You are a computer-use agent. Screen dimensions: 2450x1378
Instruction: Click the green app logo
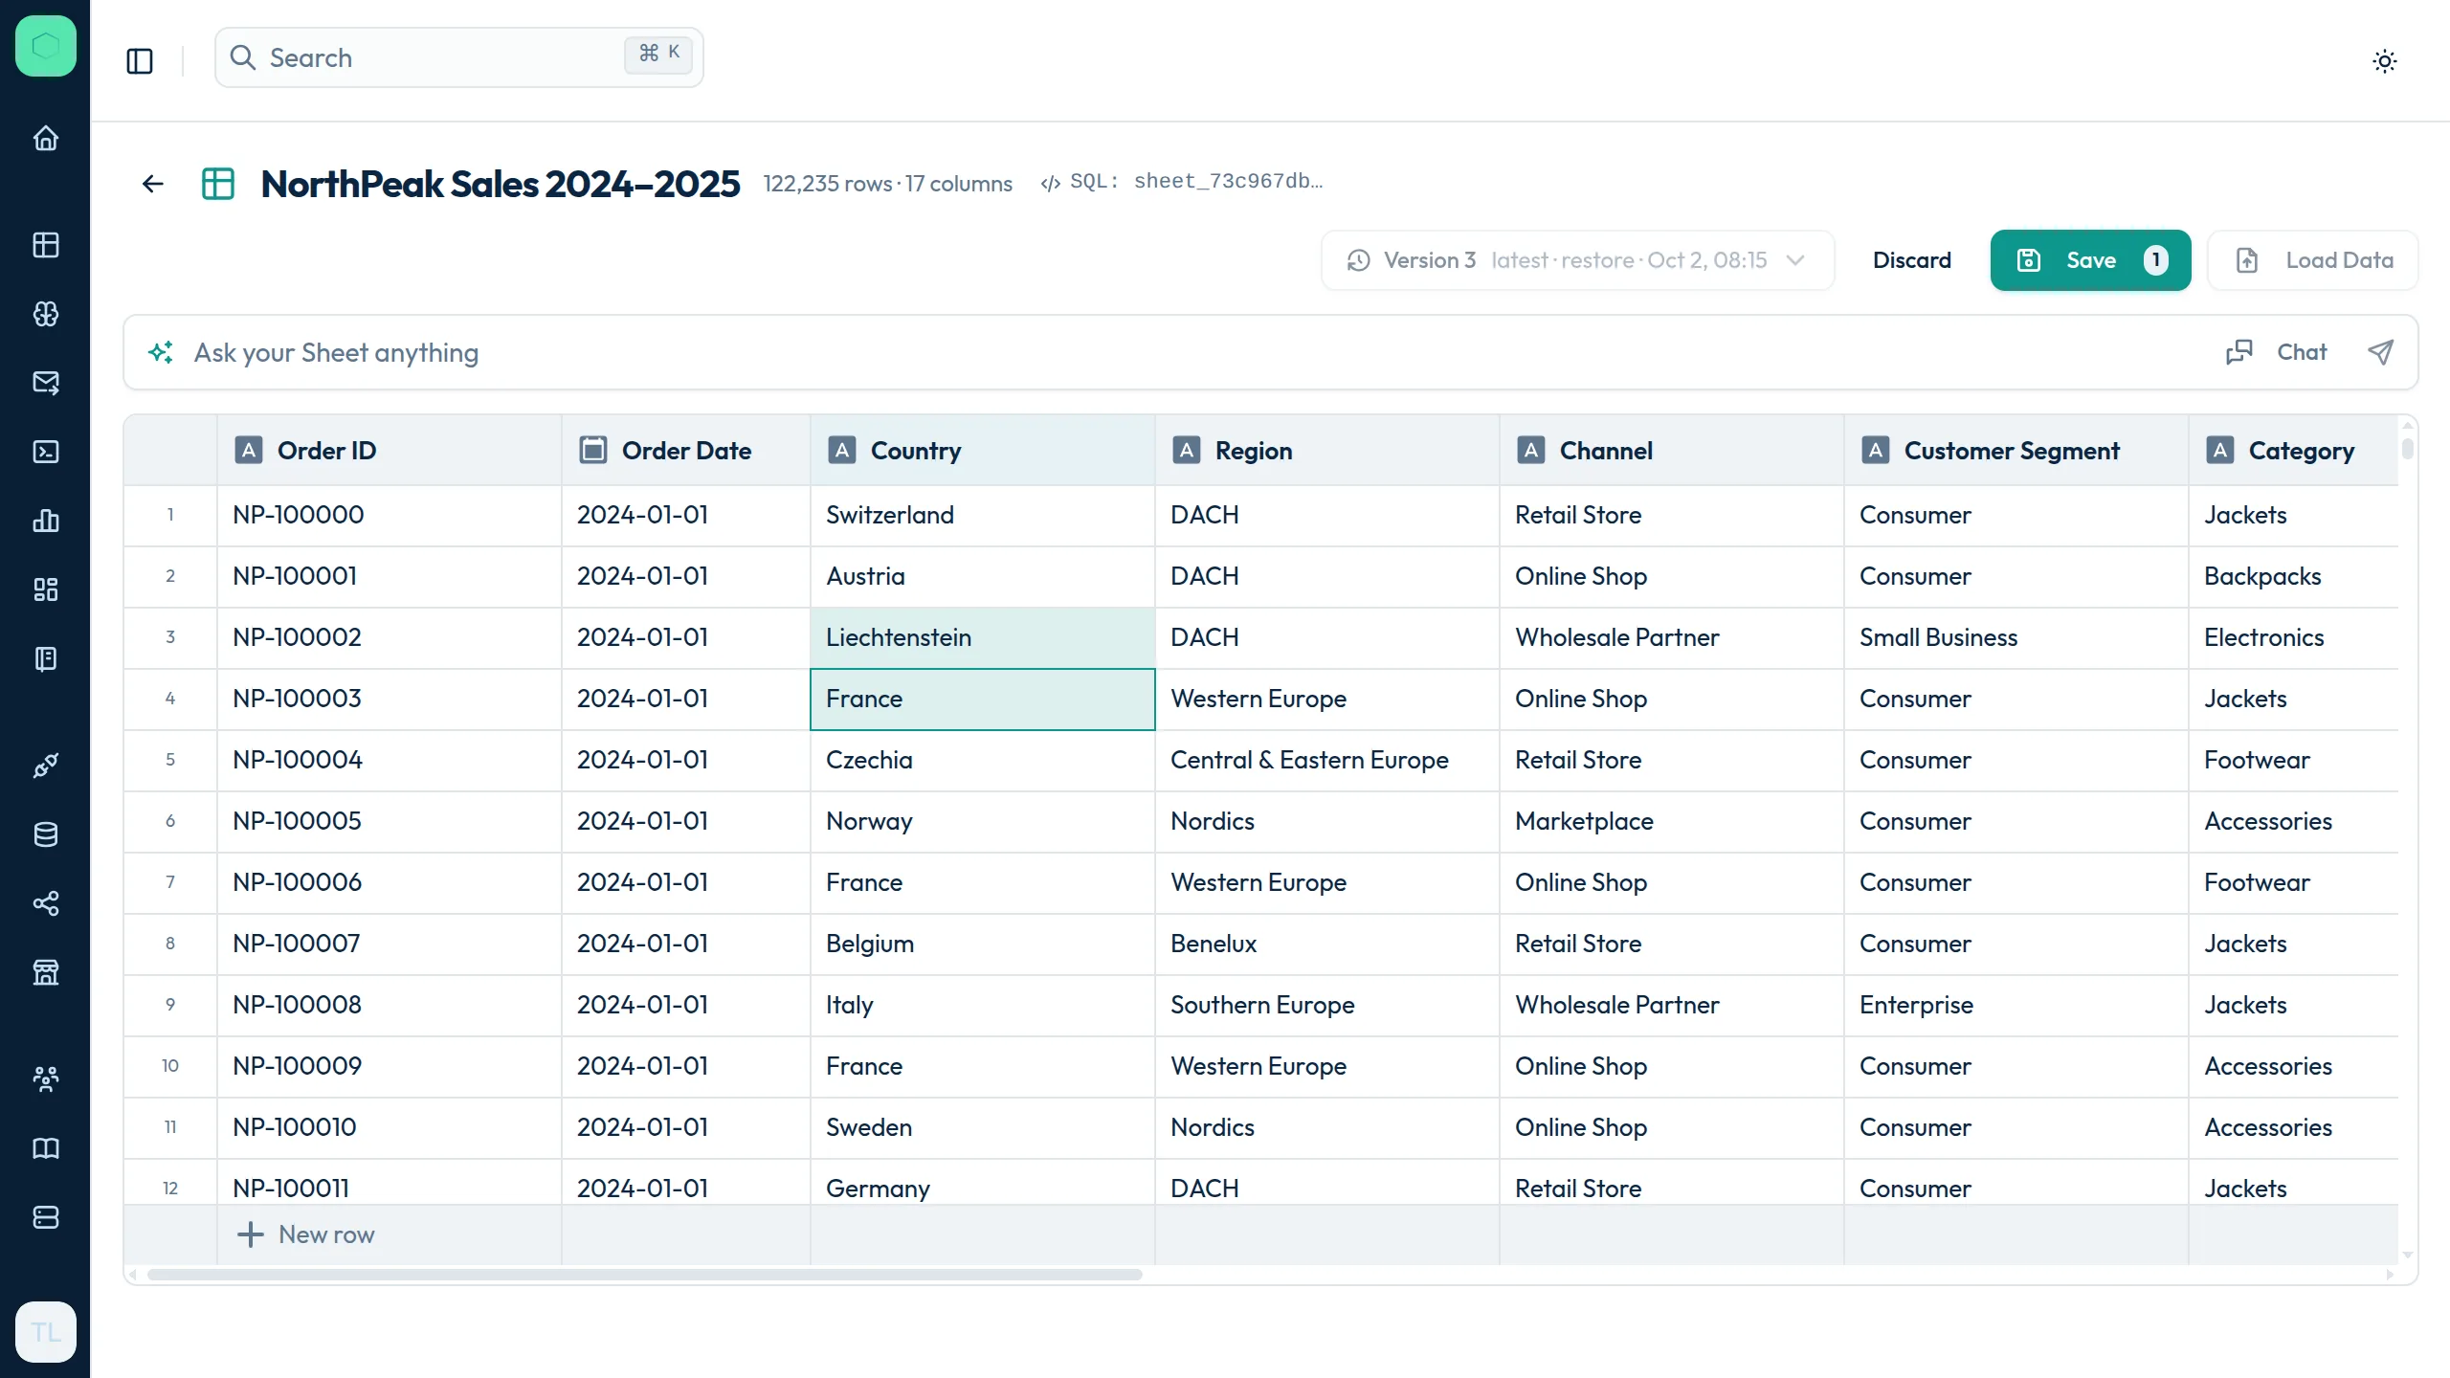pyautogui.click(x=45, y=46)
